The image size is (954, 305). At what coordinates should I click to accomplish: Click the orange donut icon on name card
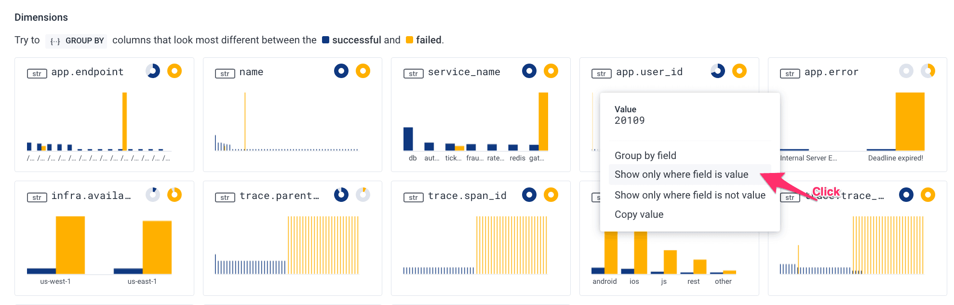[363, 71]
